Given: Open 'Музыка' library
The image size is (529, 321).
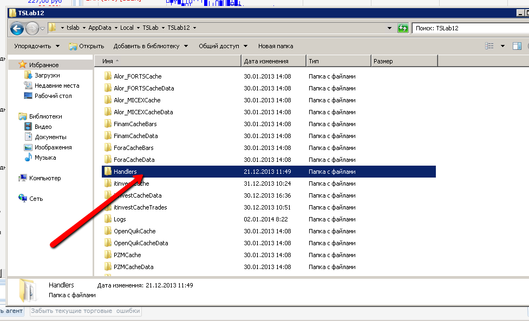Looking at the screenshot, I should coord(45,158).
